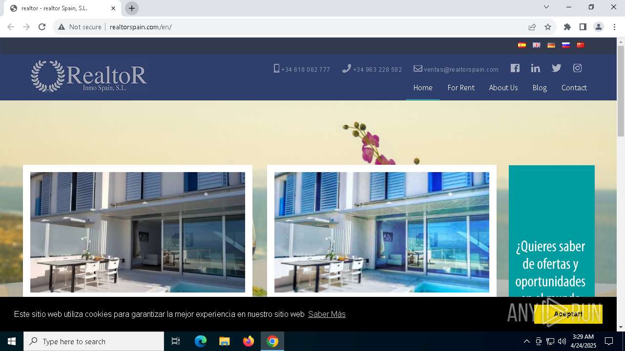This screenshot has height=351, width=625.
Task: Open the network tray icon
Action: click(550, 341)
